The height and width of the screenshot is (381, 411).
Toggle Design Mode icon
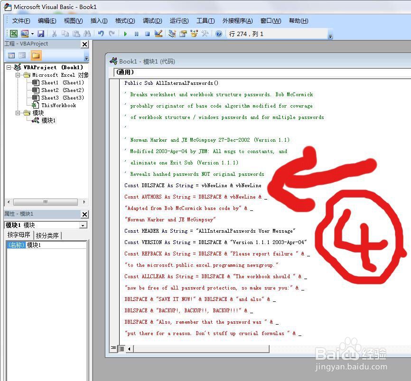click(159, 34)
